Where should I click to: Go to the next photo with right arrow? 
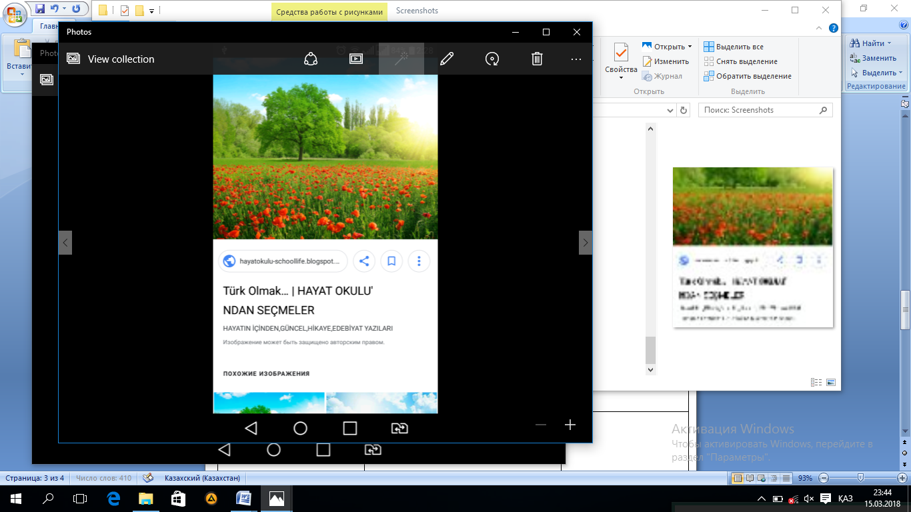(x=586, y=243)
